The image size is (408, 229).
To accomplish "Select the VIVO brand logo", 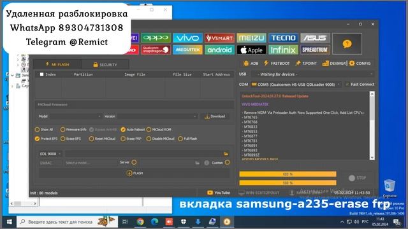I will [x=187, y=38].
